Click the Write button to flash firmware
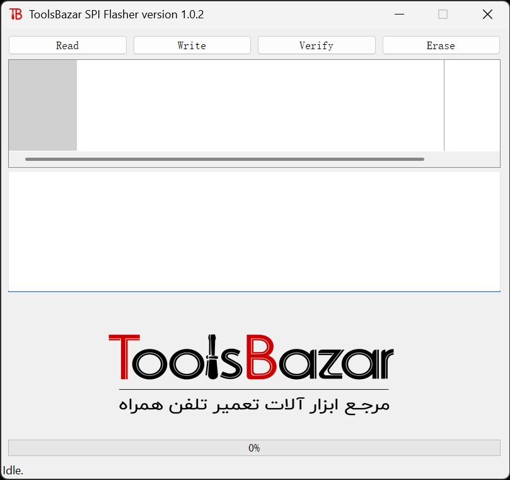The image size is (510, 480). click(x=192, y=45)
